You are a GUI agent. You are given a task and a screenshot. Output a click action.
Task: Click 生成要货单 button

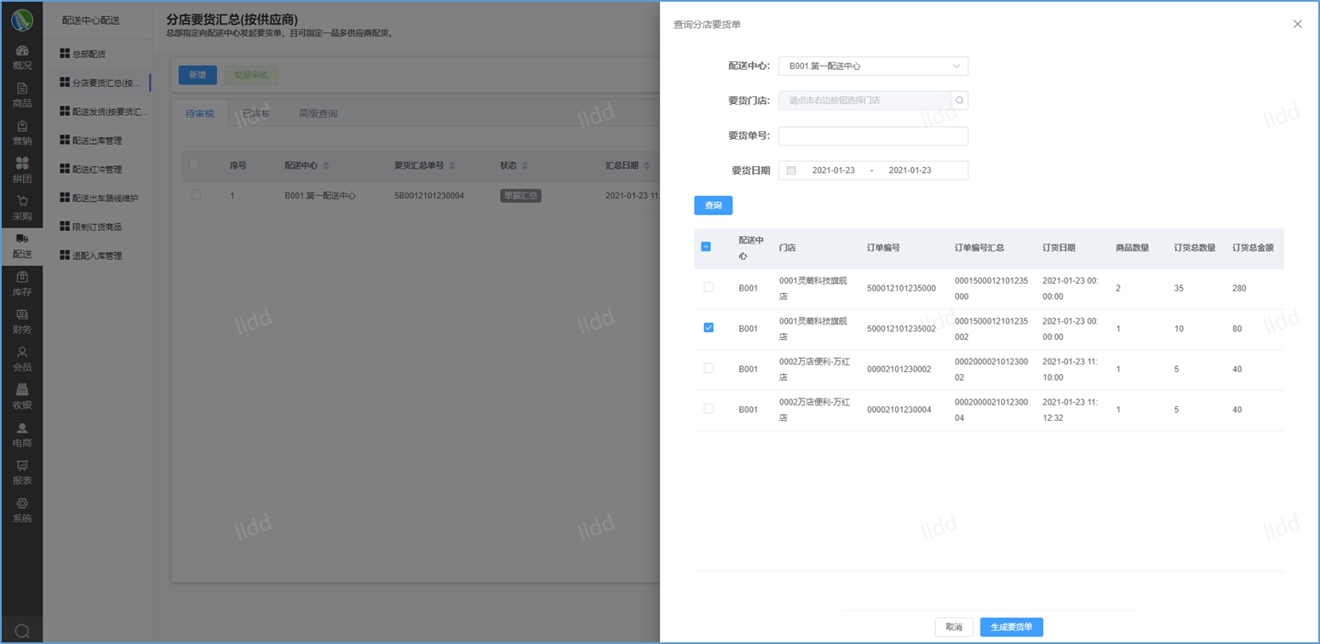1011,627
